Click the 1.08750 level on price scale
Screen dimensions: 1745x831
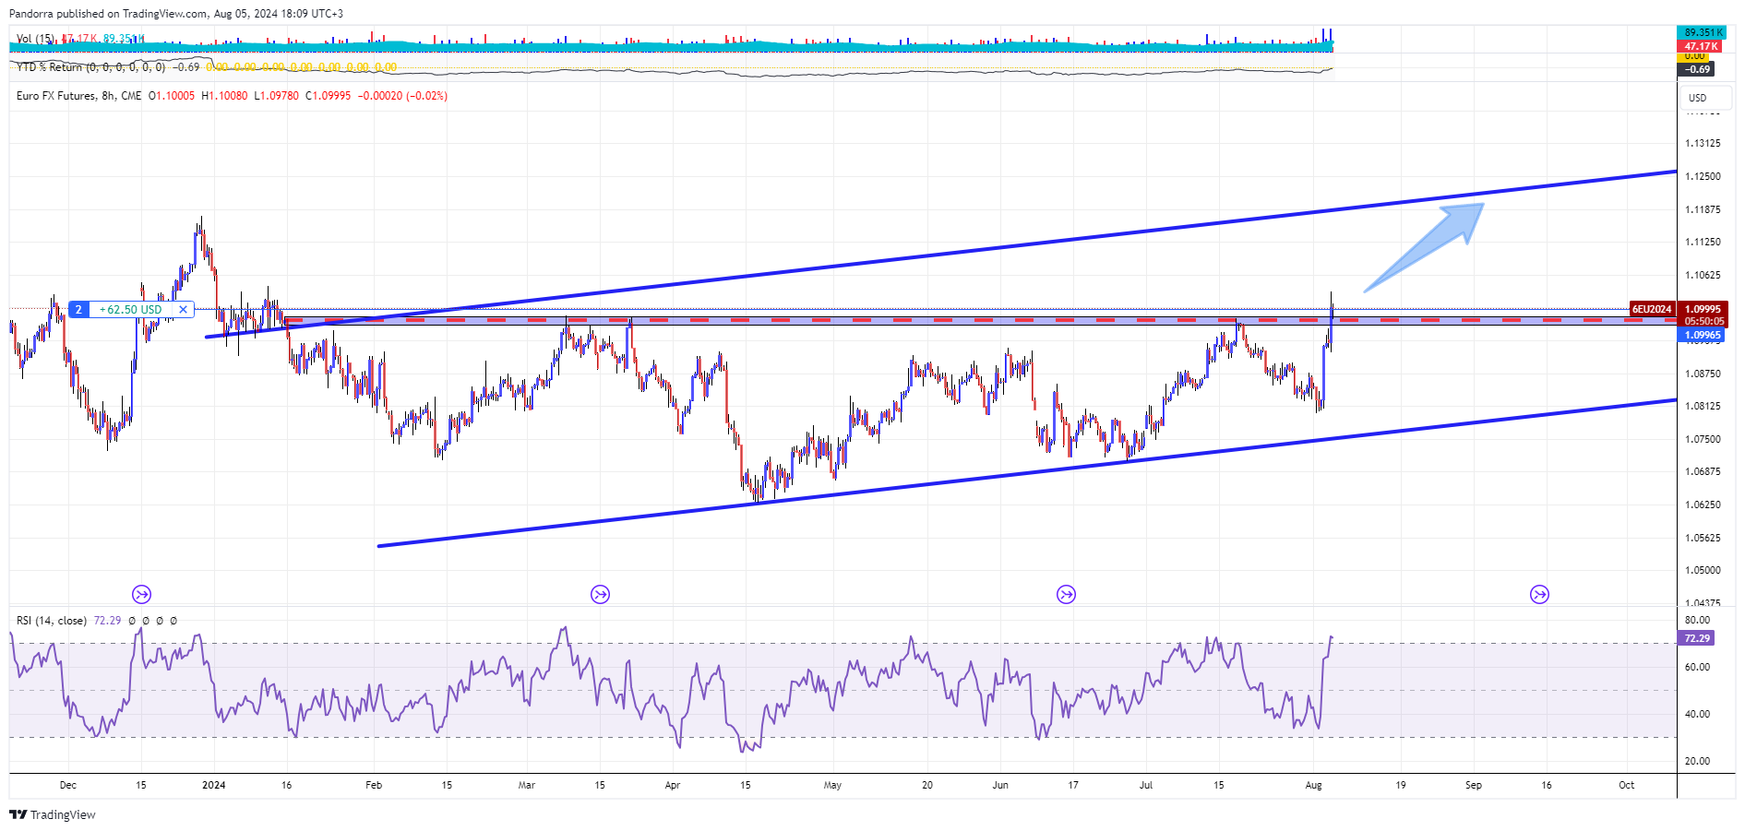(1703, 374)
